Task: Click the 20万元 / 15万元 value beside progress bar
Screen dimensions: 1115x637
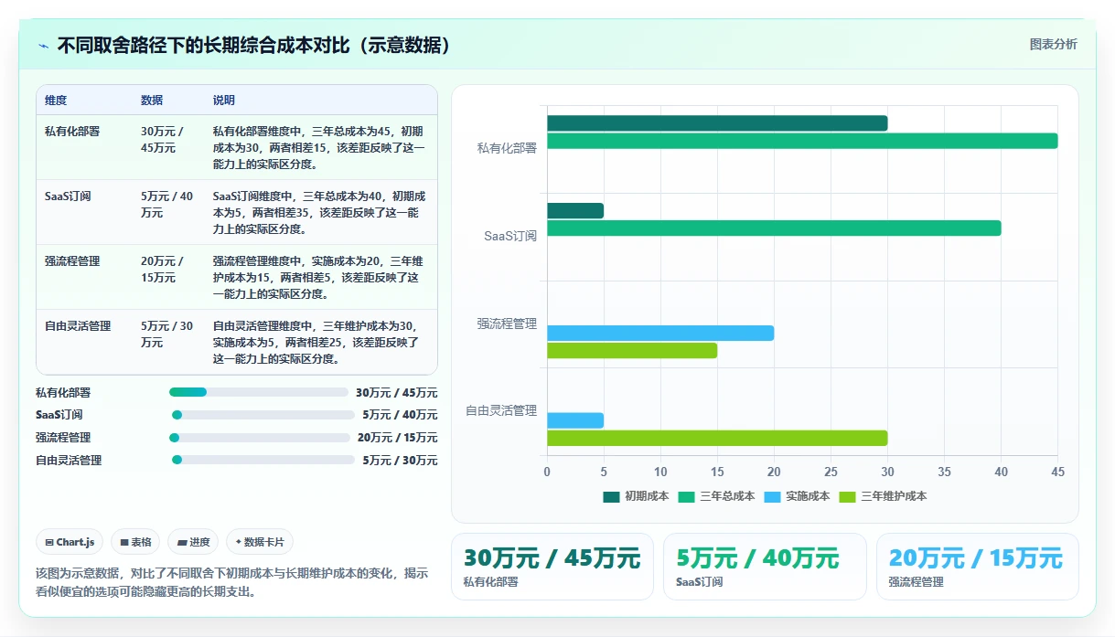Action: pos(397,438)
